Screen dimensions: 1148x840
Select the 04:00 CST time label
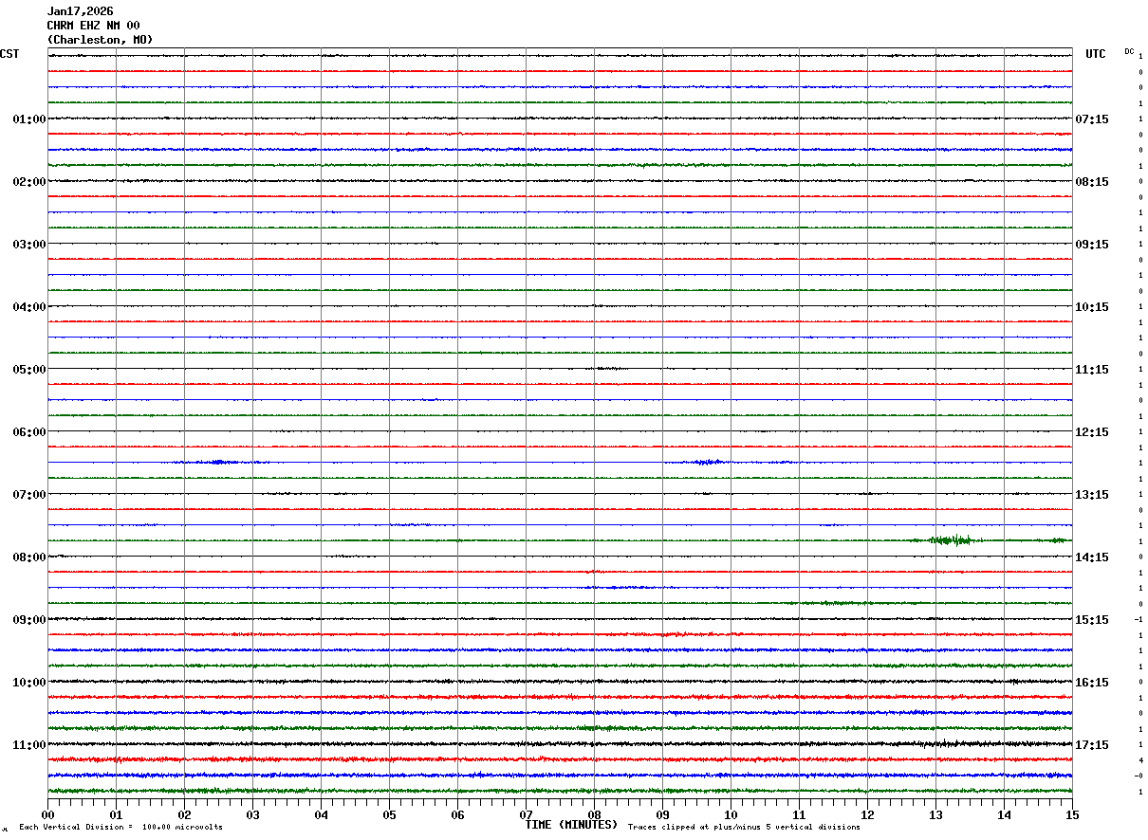[28, 306]
